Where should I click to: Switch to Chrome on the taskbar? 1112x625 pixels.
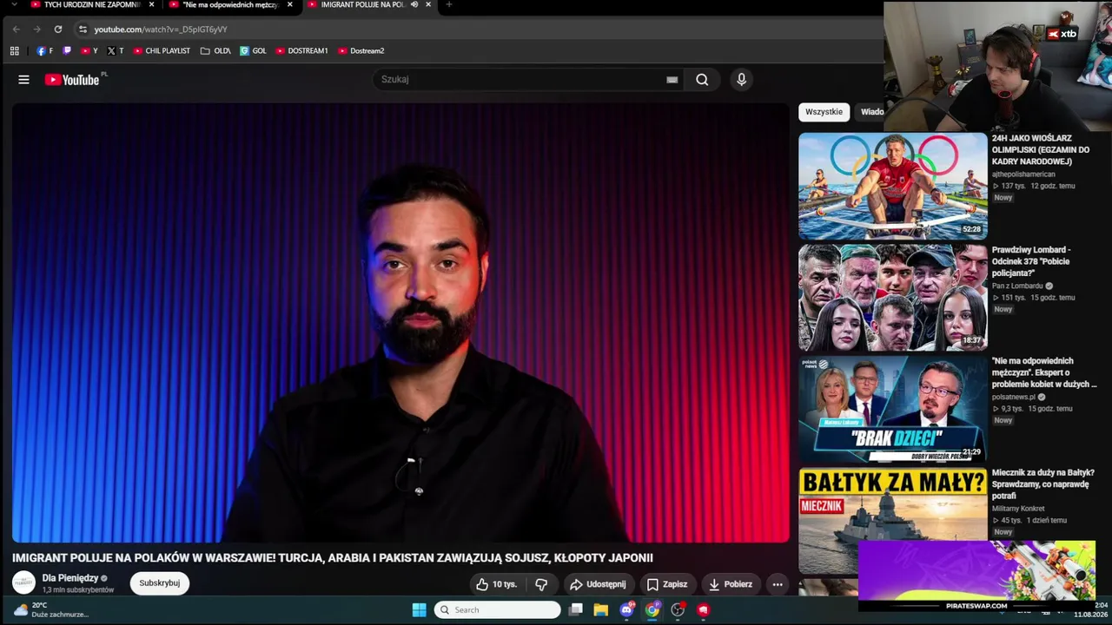(652, 610)
